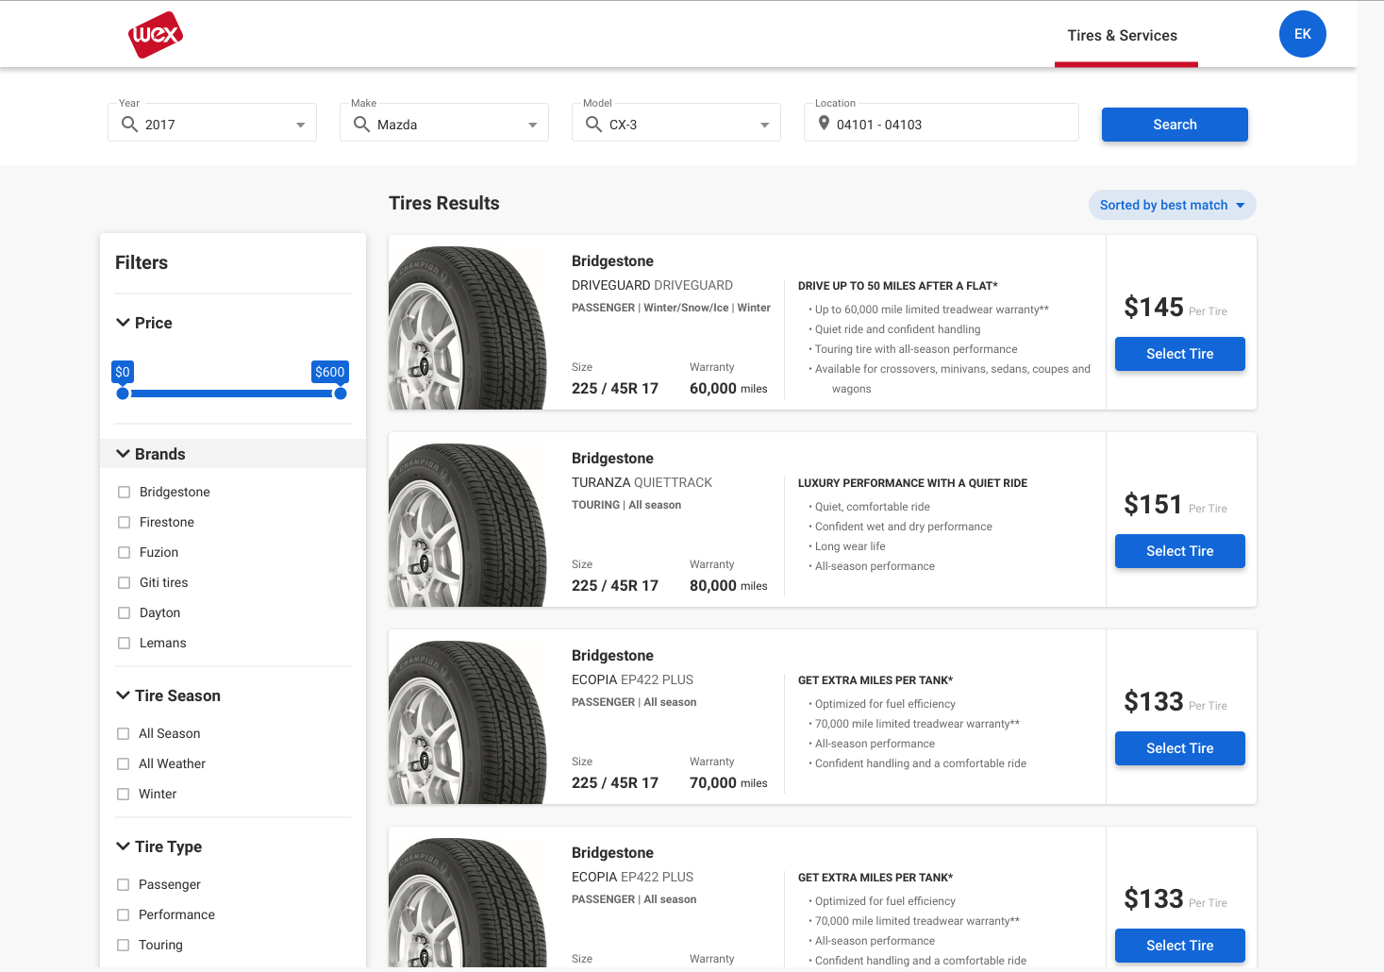Enable the All Season filter checkbox
This screenshot has height=972, width=1384.
[123, 733]
